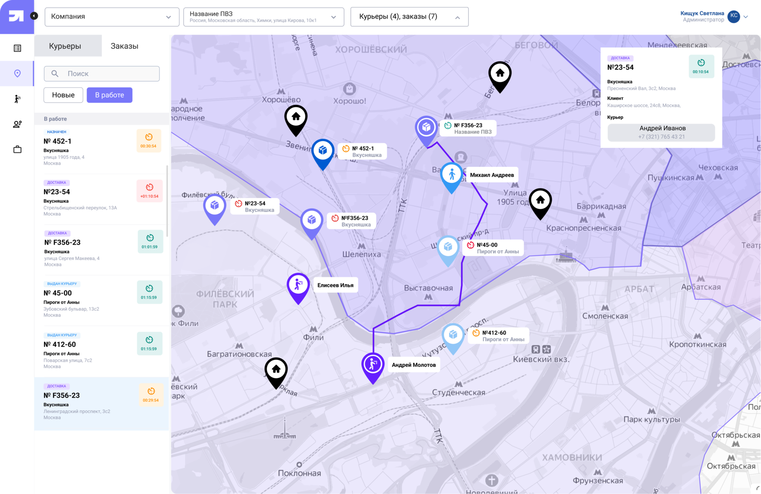
Task: Toggle the Новые filter
Action: pos(63,95)
